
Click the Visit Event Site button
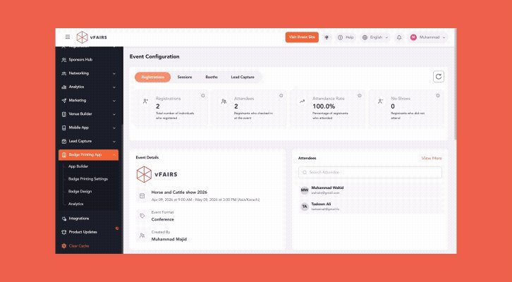pos(303,37)
